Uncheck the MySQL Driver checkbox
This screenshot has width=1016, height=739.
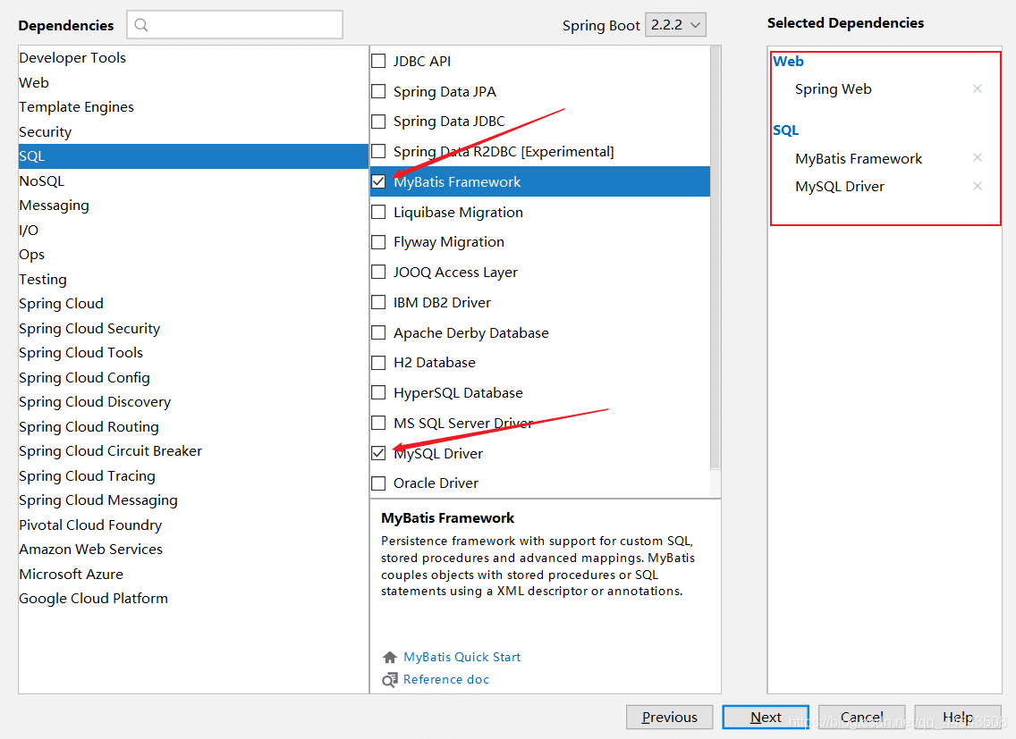coord(378,453)
